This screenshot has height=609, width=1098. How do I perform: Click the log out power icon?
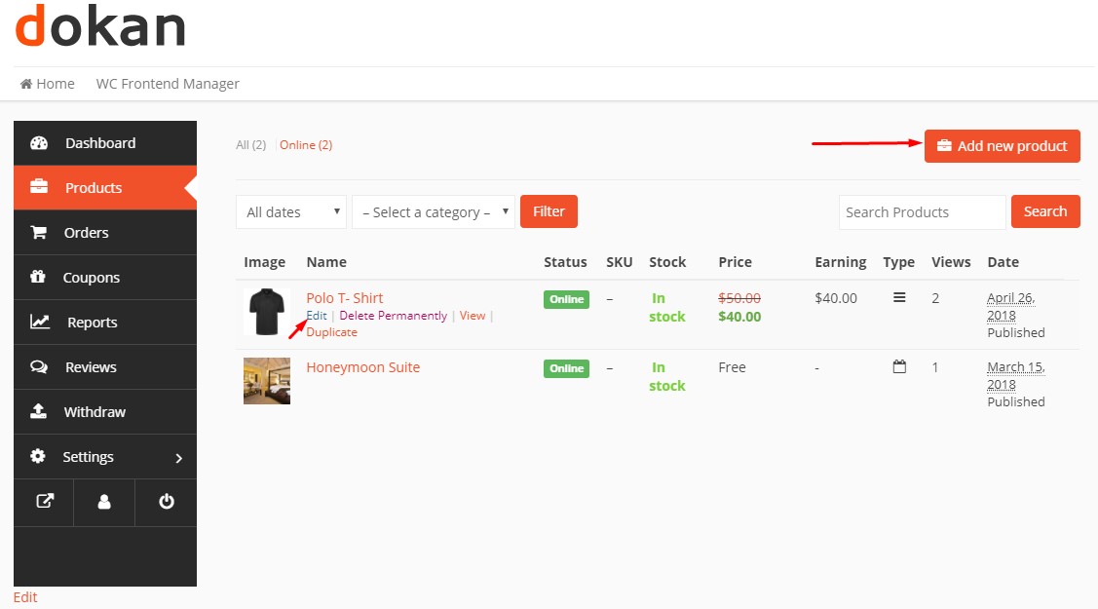click(x=166, y=501)
